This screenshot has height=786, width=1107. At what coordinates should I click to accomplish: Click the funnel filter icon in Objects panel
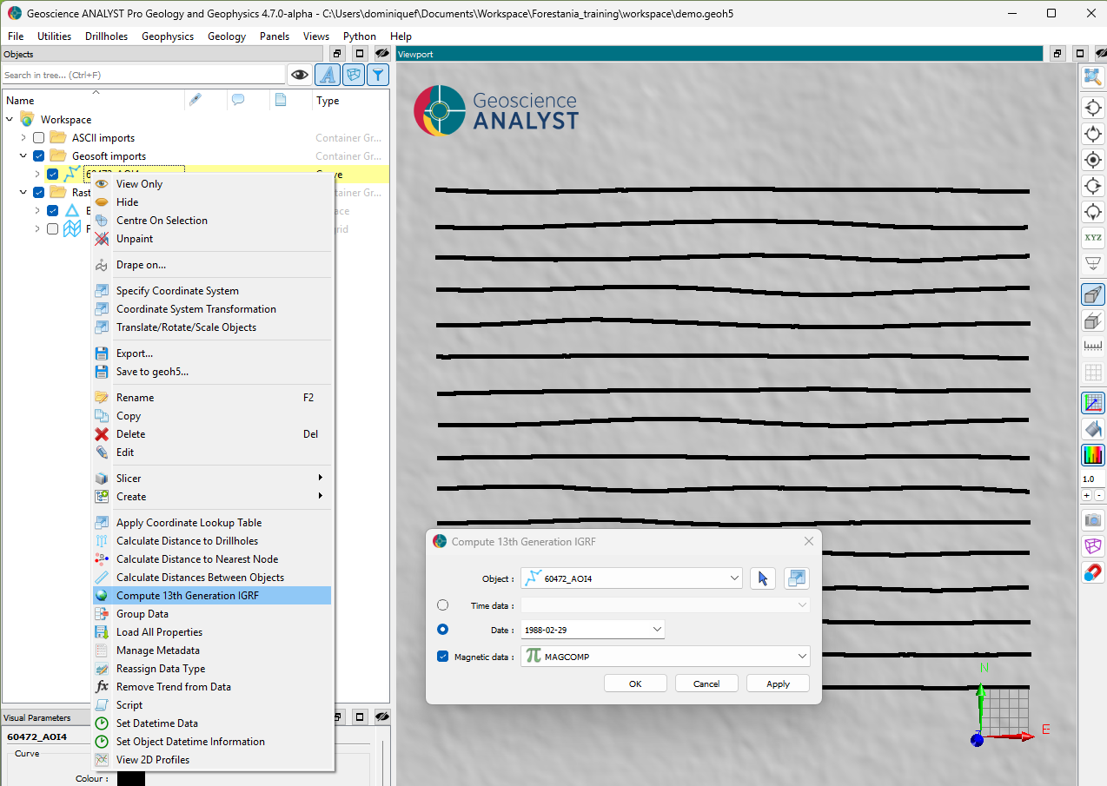(377, 76)
